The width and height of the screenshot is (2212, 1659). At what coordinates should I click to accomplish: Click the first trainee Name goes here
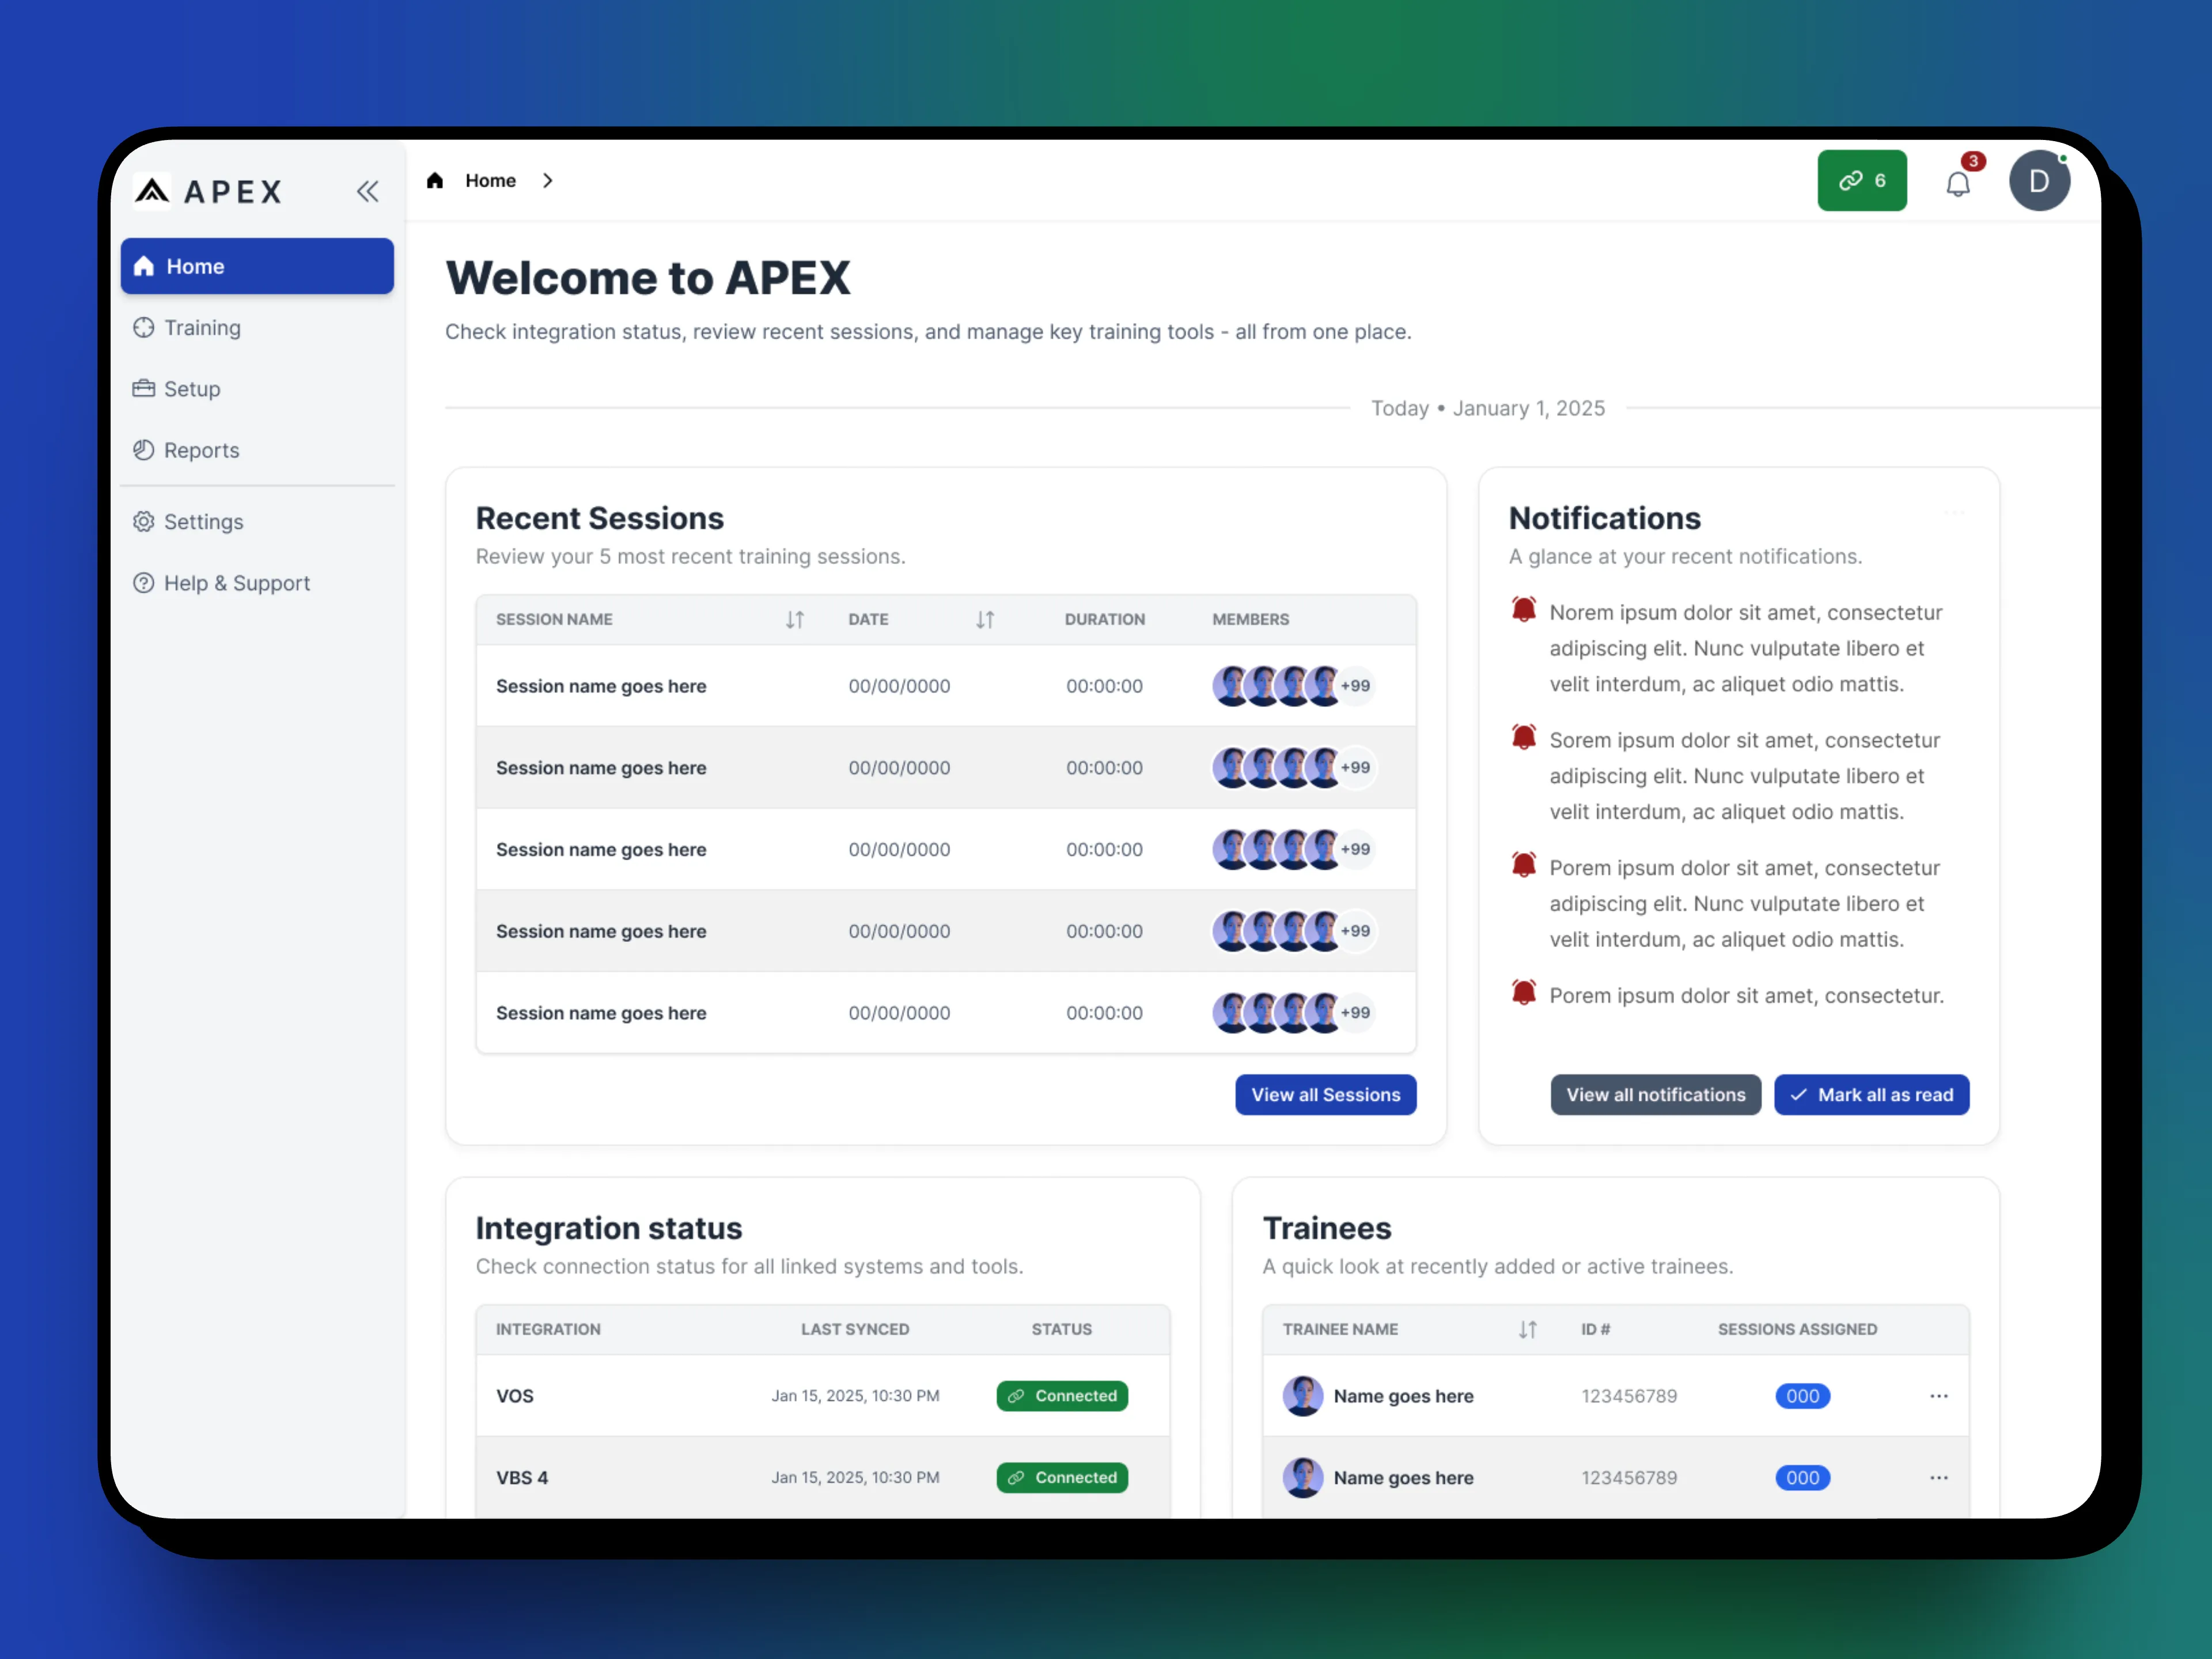click(1404, 1397)
